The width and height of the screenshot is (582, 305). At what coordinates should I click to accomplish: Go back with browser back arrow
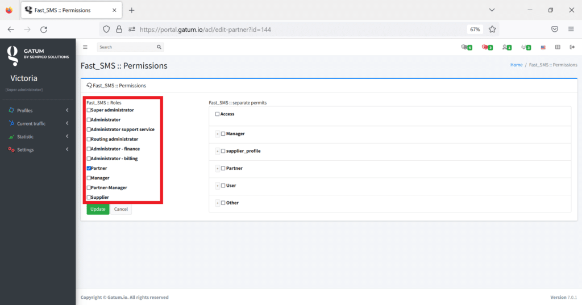[11, 30]
